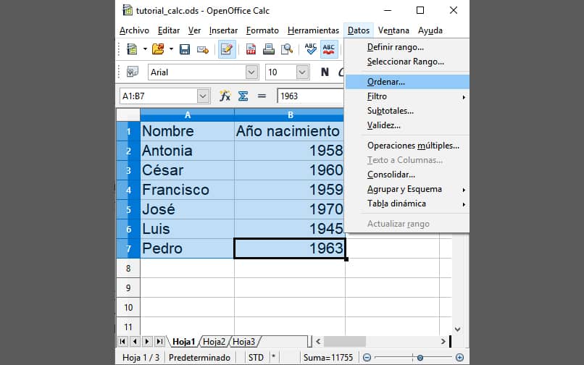The image size is (584, 365).
Task: Open the Arial font name dropdown
Action: [x=251, y=72]
